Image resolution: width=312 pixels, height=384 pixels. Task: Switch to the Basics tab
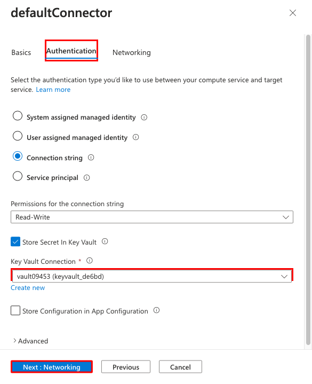coord(21,52)
